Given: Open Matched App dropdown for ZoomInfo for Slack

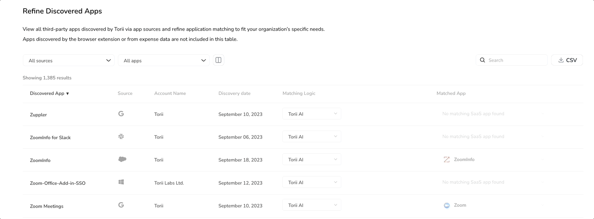Looking at the screenshot, I should coord(492,136).
